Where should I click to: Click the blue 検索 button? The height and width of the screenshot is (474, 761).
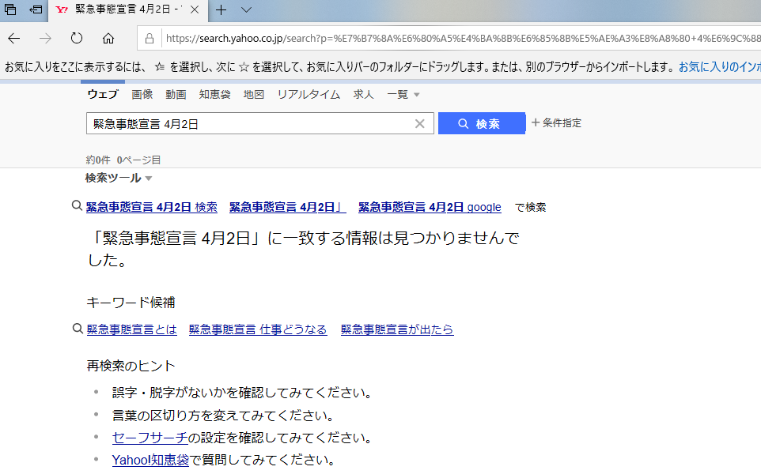482,123
